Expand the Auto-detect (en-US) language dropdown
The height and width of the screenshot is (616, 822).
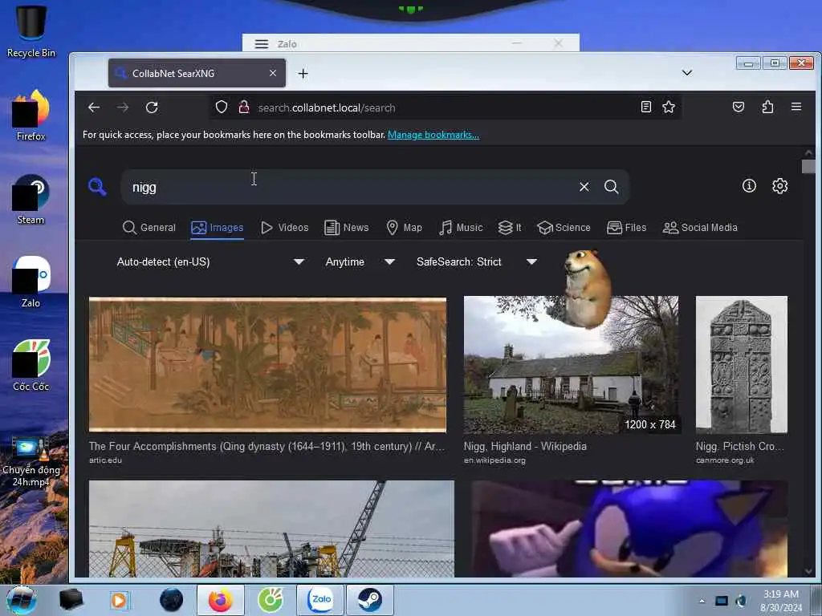(x=210, y=261)
